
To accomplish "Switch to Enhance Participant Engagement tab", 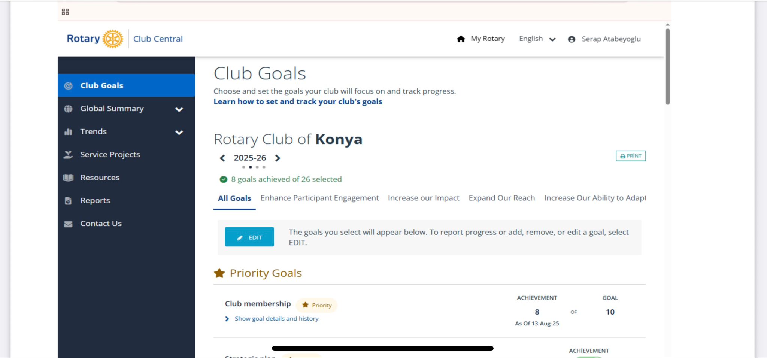I will coord(319,198).
